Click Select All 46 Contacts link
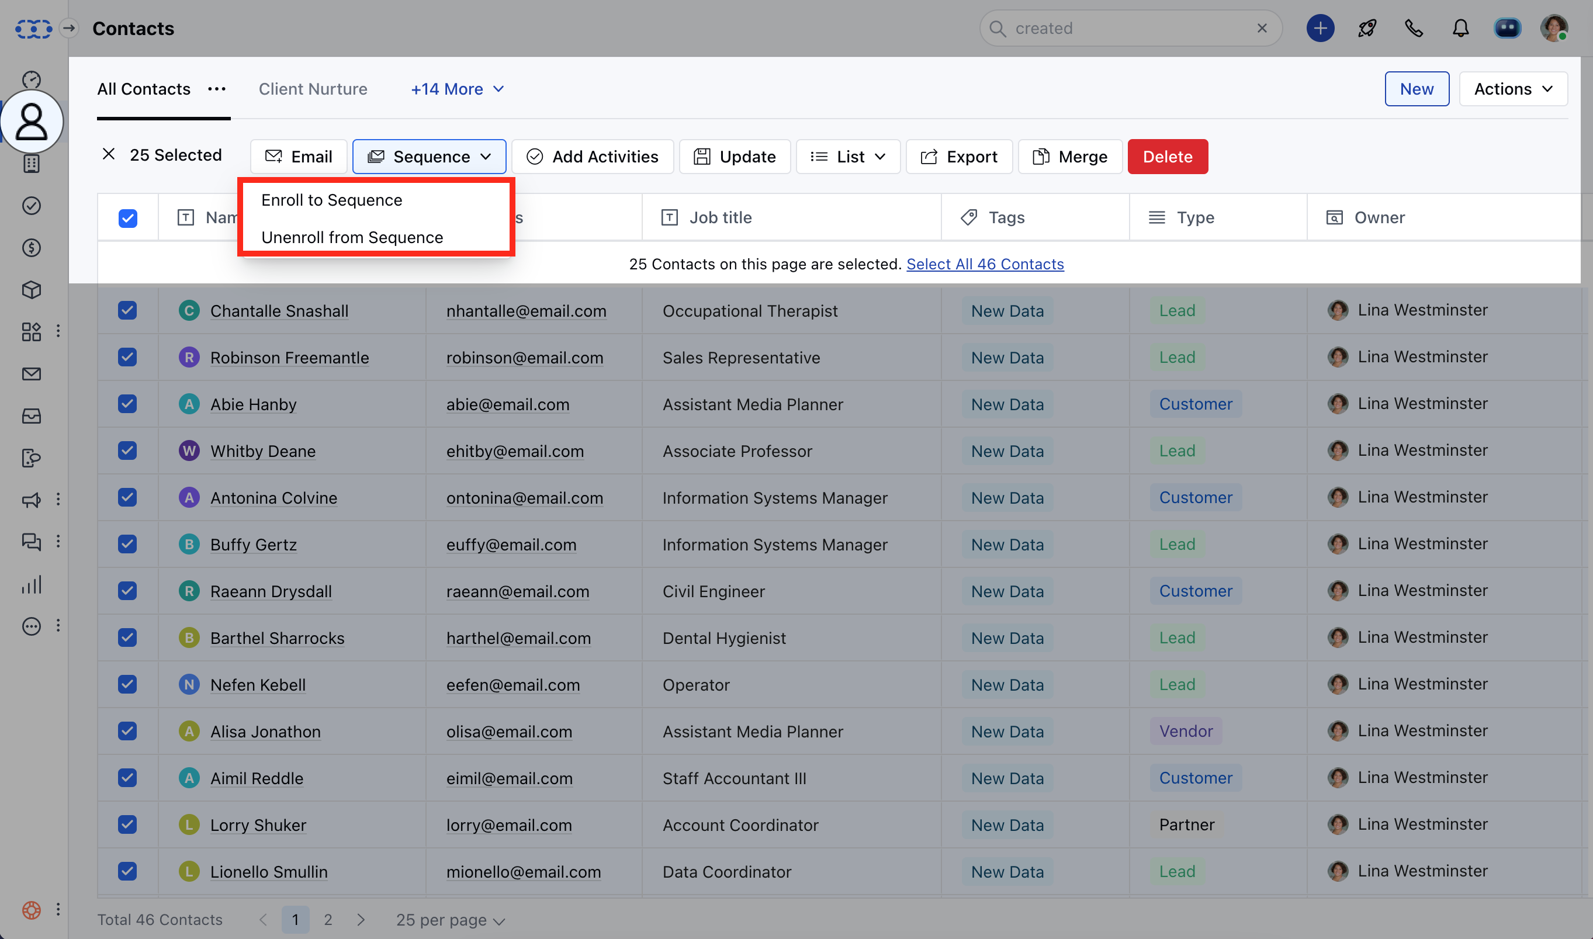Viewport: 1593px width, 939px height. pyautogui.click(x=985, y=265)
